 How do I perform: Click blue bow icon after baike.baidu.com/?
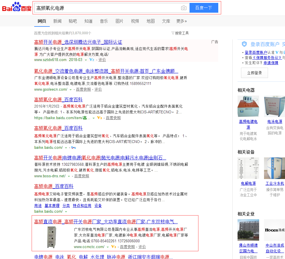(73, 148)
